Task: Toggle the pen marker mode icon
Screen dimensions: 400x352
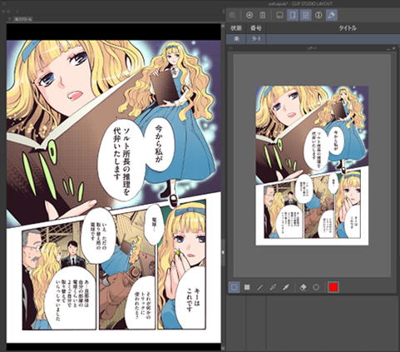Action: pyautogui.click(x=332, y=15)
